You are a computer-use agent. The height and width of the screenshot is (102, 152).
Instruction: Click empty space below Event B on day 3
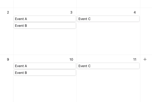click(45, 42)
